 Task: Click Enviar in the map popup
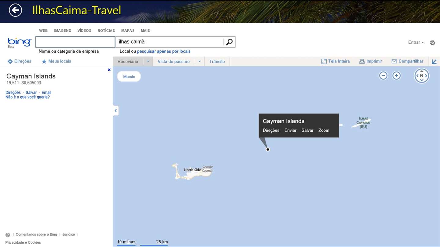(290, 130)
